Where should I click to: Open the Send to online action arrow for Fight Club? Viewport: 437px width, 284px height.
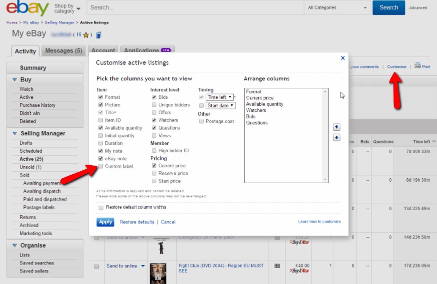click(143, 266)
